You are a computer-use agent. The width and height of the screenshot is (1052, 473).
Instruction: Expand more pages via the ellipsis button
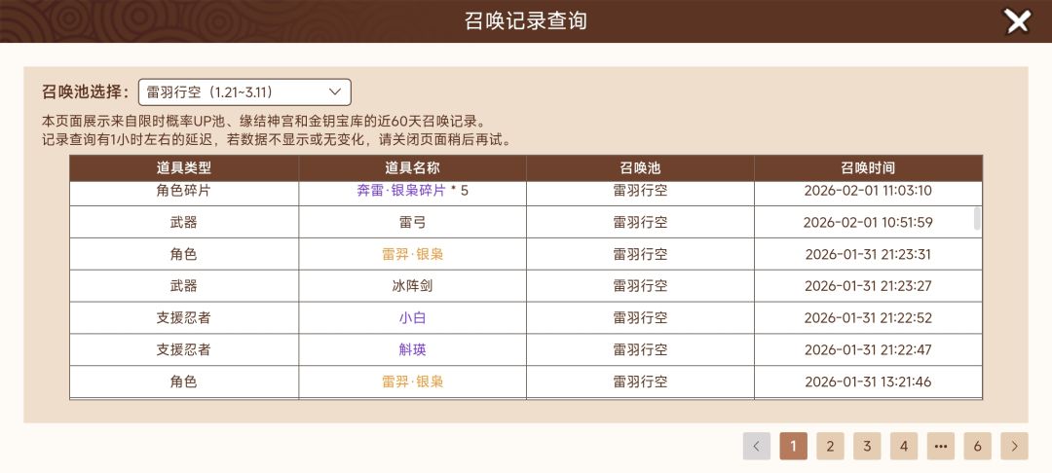pos(940,447)
